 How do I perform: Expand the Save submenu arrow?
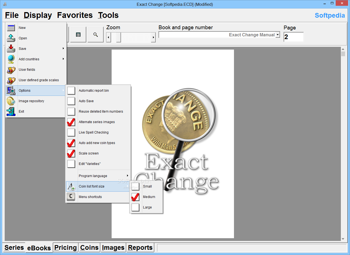click(63, 48)
